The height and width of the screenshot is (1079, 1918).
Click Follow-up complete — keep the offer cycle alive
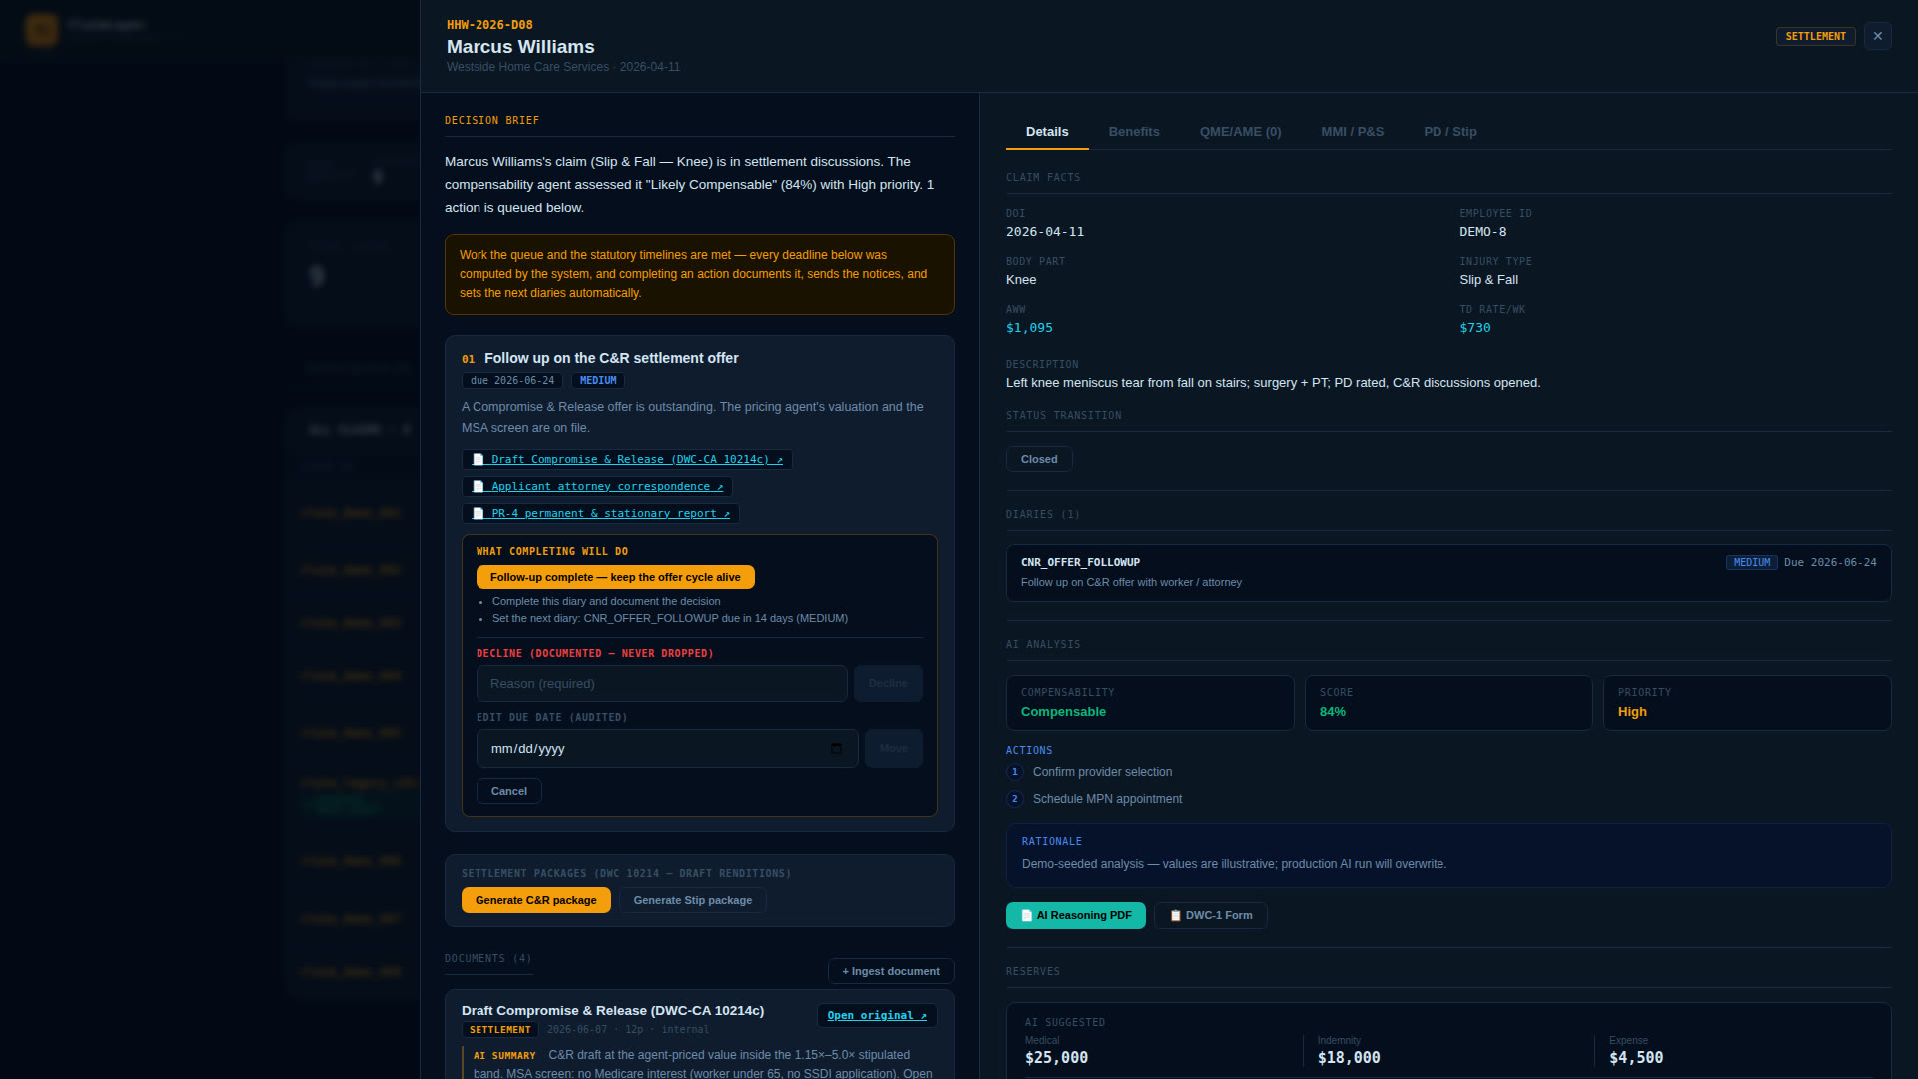click(615, 577)
